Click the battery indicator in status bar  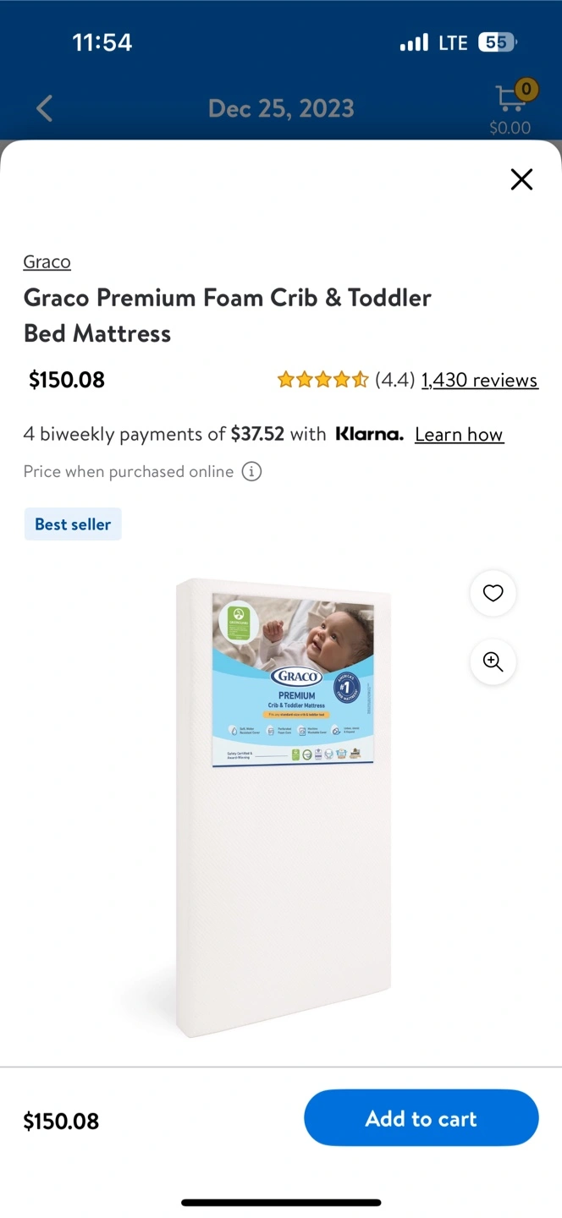point(498,42)
